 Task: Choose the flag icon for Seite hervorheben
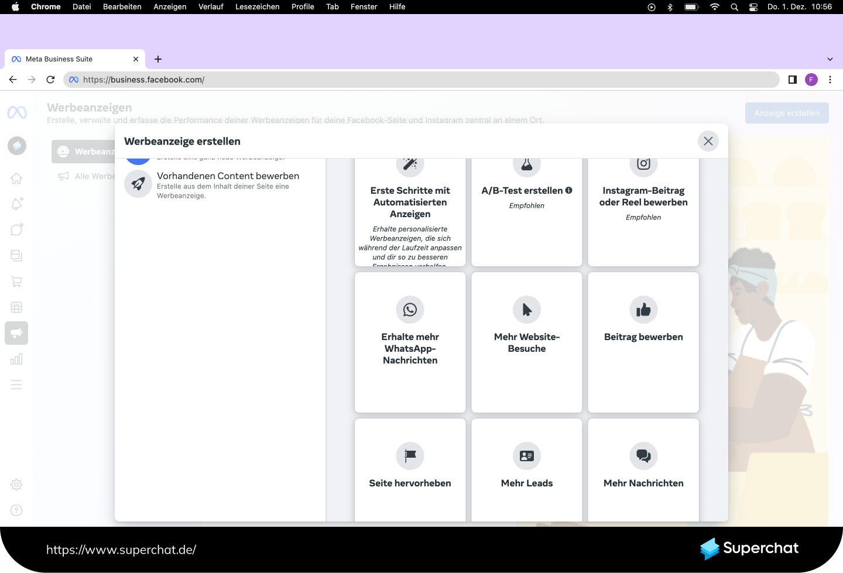coord(410,456)
